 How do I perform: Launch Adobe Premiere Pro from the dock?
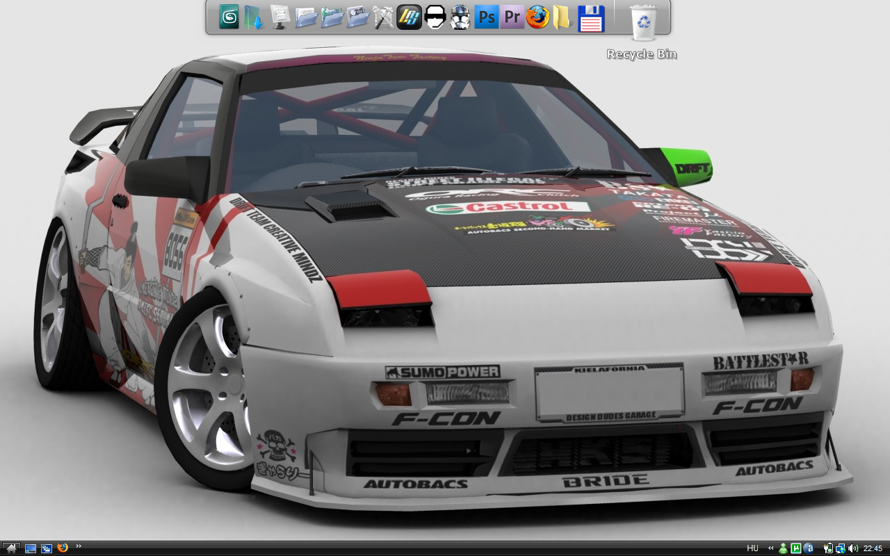coord(512,17)
